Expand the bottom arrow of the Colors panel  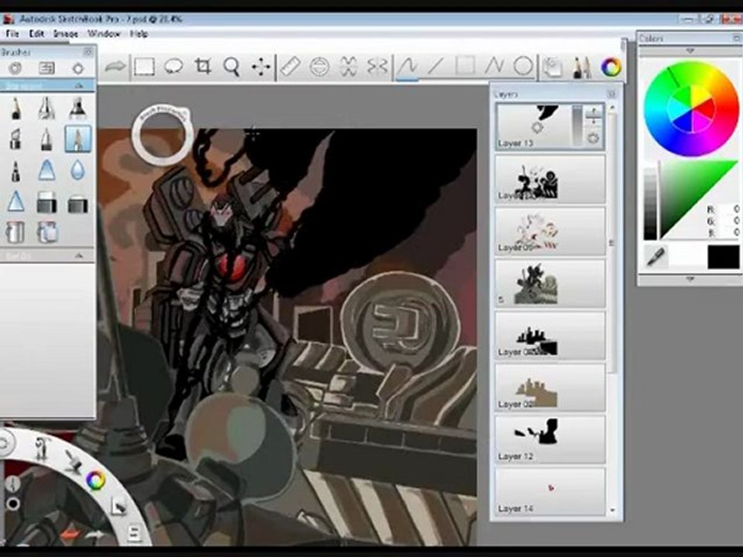[x=690, y=279]
